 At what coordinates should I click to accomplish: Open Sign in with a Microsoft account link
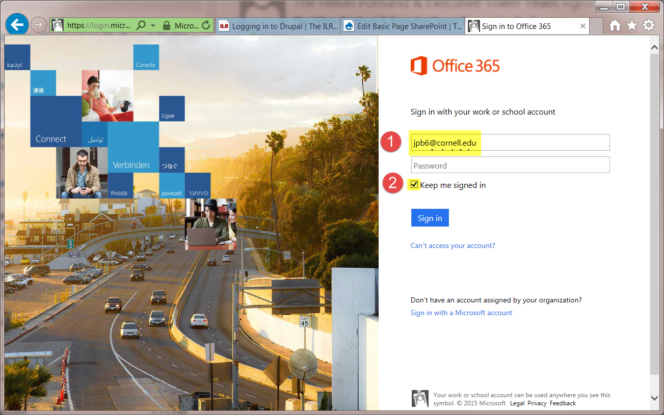click(x=461, y=313)
